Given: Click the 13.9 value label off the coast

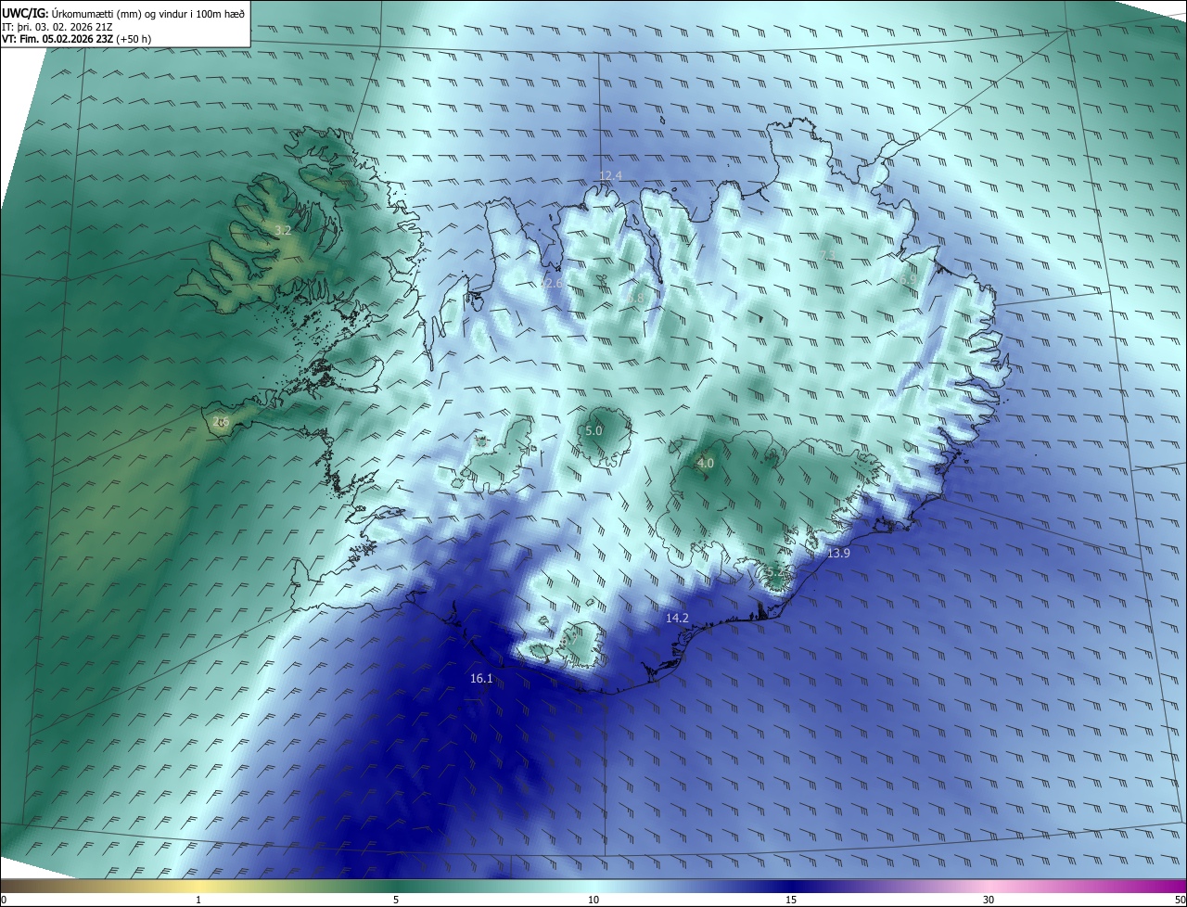Looking at the screenshot, I should 838,553.
